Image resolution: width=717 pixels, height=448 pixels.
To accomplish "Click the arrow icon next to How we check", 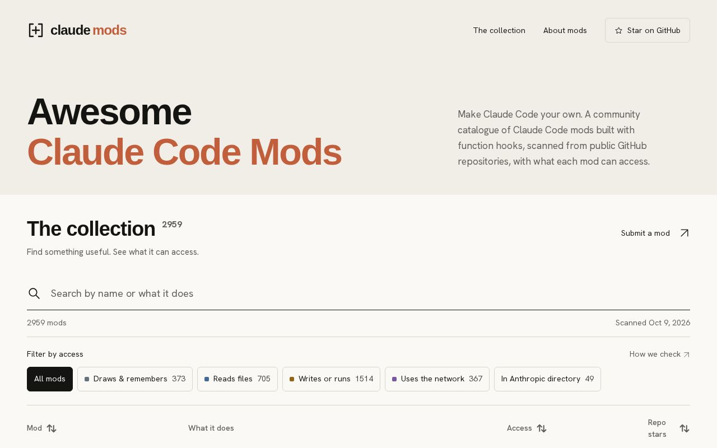I will [x=687, y=354].
